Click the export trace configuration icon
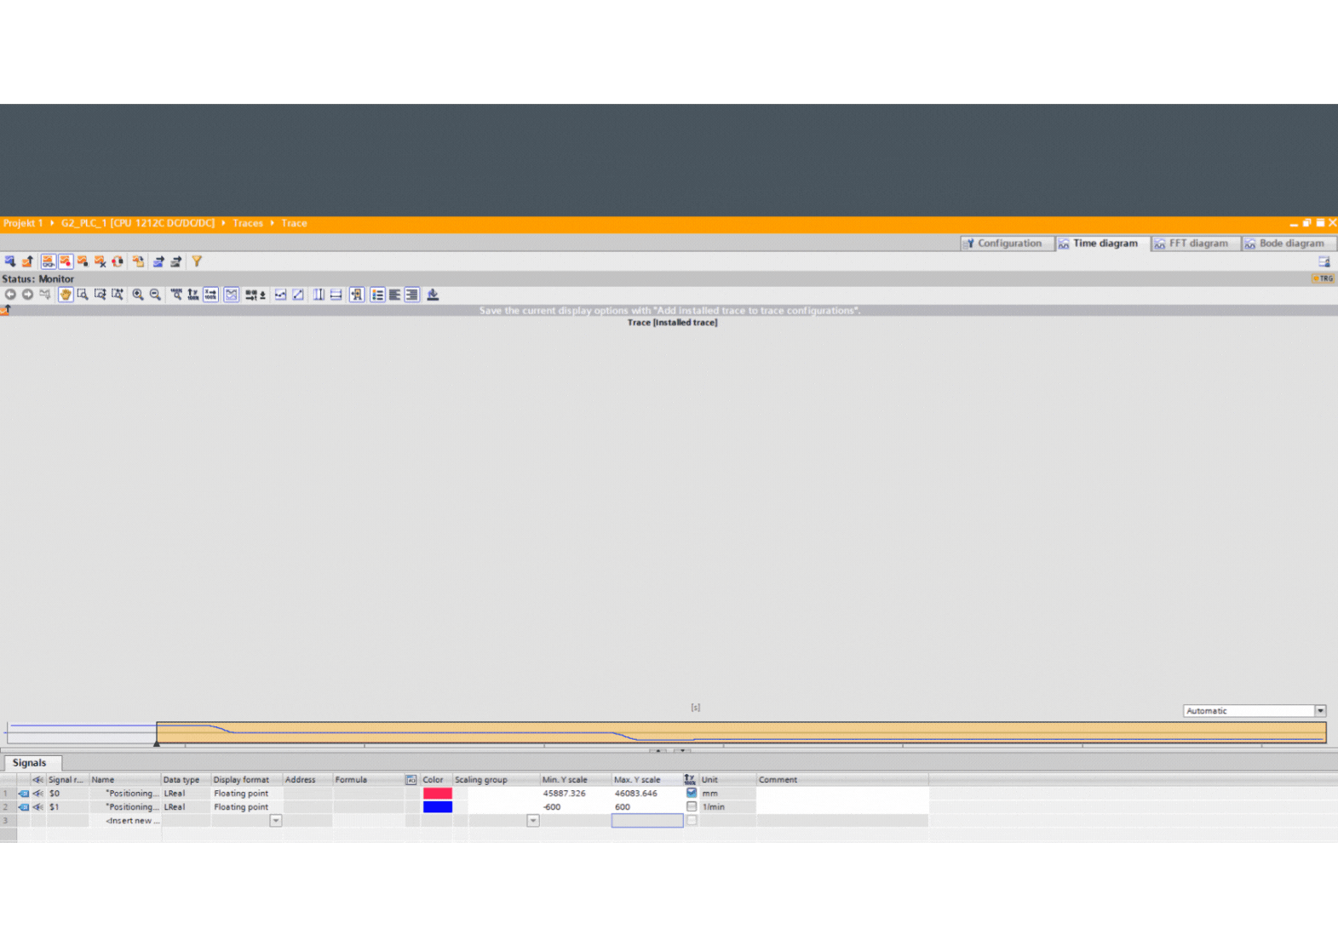Viewport: 1338px width, 946px height. click(158, 261)
